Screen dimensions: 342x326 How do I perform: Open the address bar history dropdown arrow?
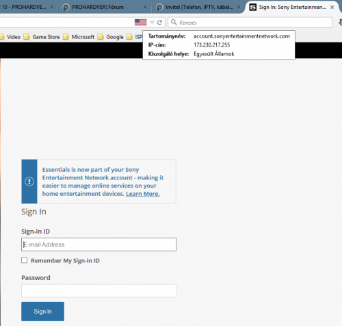(152, 23)
